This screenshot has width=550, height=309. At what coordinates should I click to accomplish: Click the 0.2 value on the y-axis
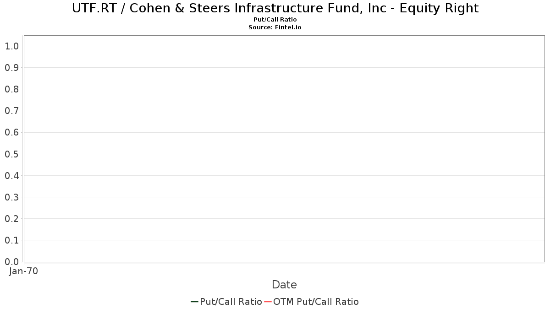click(x=11, y=219)
